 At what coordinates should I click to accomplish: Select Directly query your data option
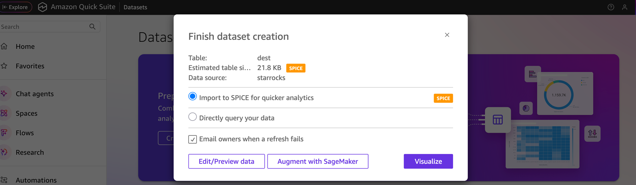point(192,117)
